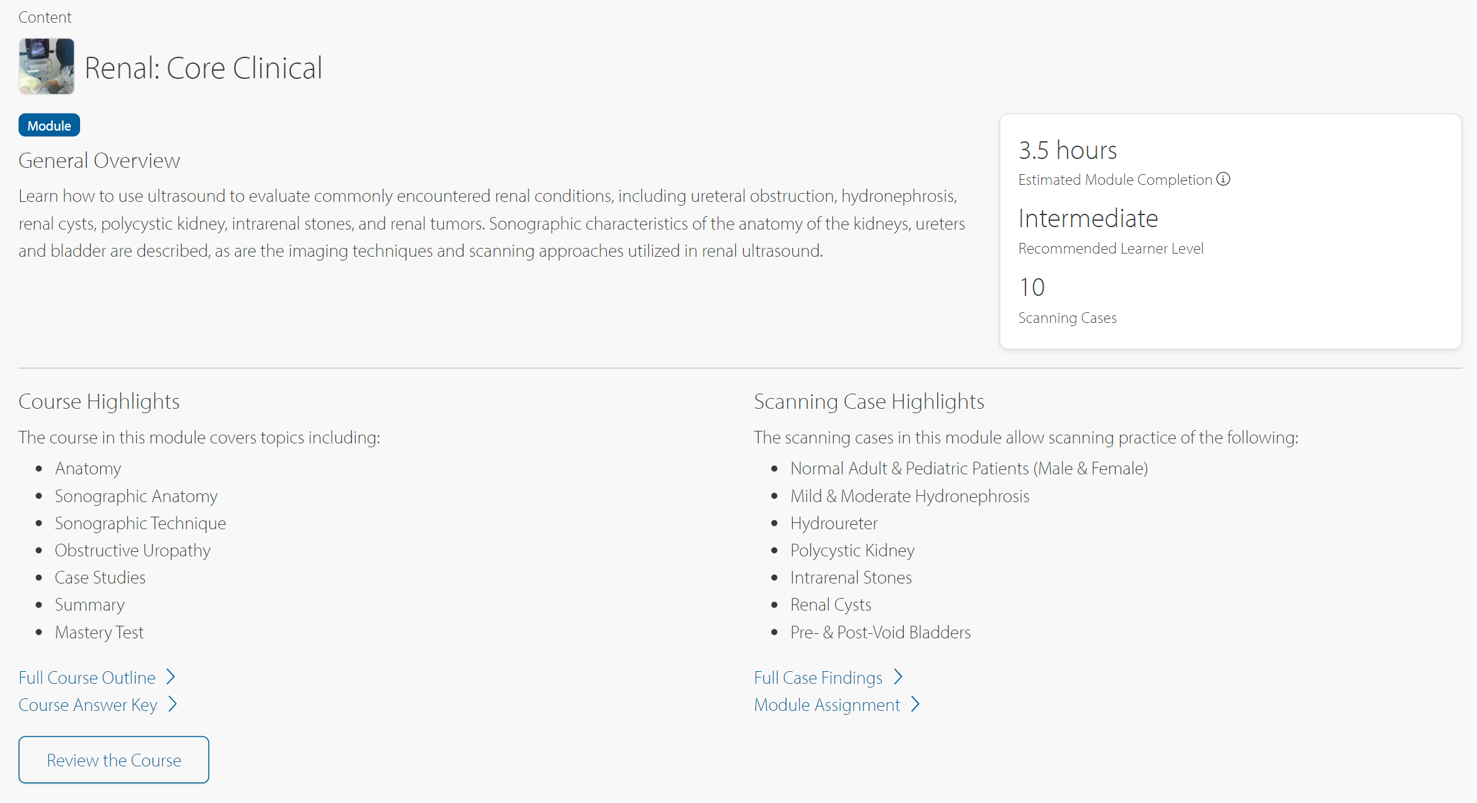This screenshot has width=1477, height=803.
Task: Click the 3.5 hours completion estimate
Action: click(x=1067, y=150)
